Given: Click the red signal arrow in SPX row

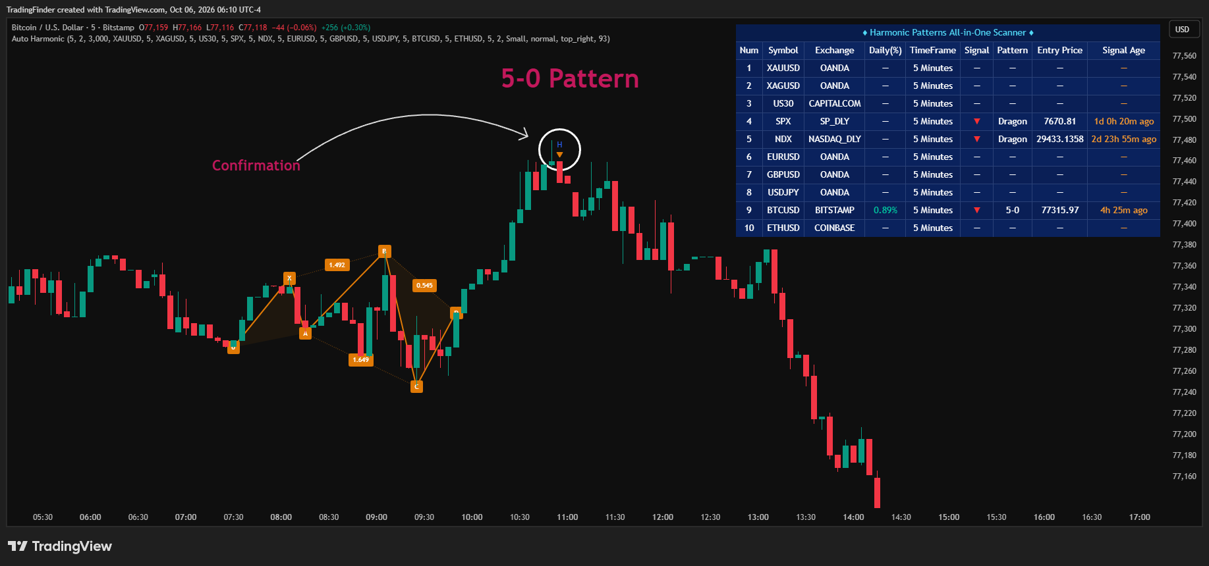Looking at the screenshot, I should pos(977,121).
